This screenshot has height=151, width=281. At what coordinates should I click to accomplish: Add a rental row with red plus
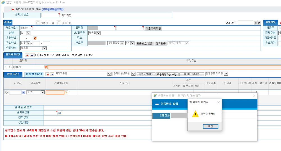pyautogui.click(x=47, y=74)
